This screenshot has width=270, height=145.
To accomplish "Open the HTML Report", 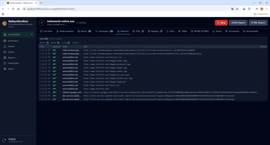I will point(258,23).
